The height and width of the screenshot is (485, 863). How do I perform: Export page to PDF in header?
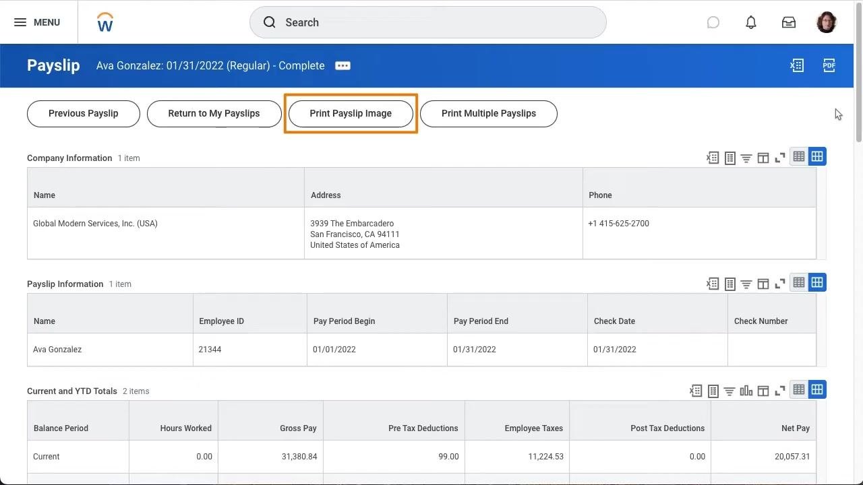pos(829,65)
